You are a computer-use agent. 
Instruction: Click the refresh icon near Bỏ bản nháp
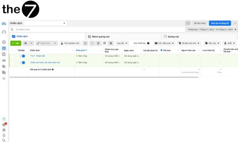[x=188, y=23]
